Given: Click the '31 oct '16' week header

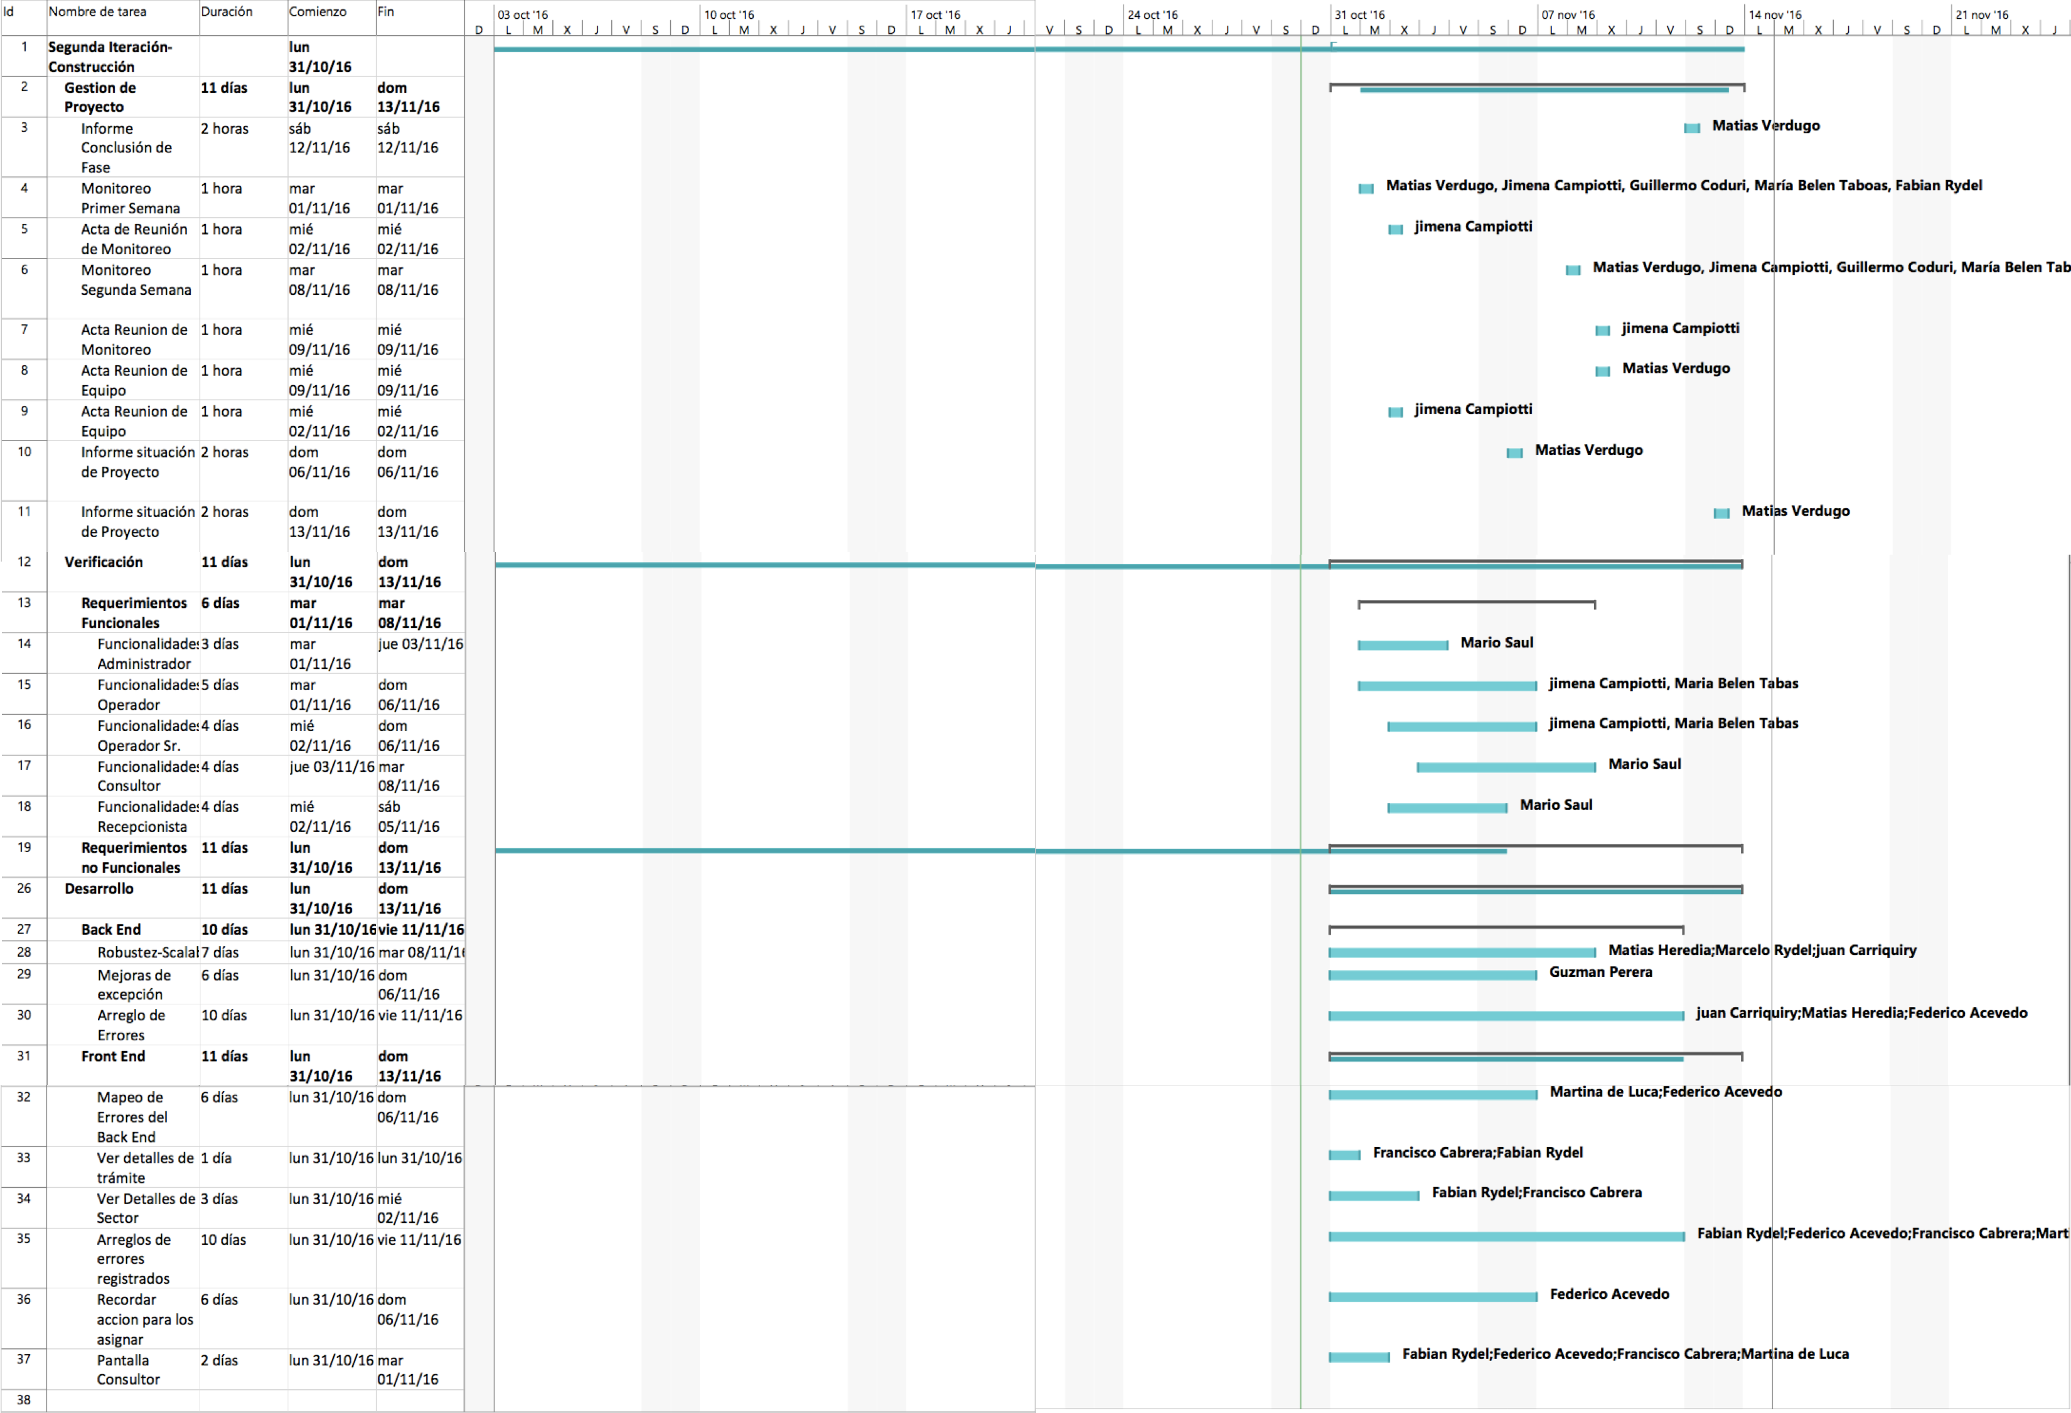Looking at the screenshot, I should pos(1360,15).
